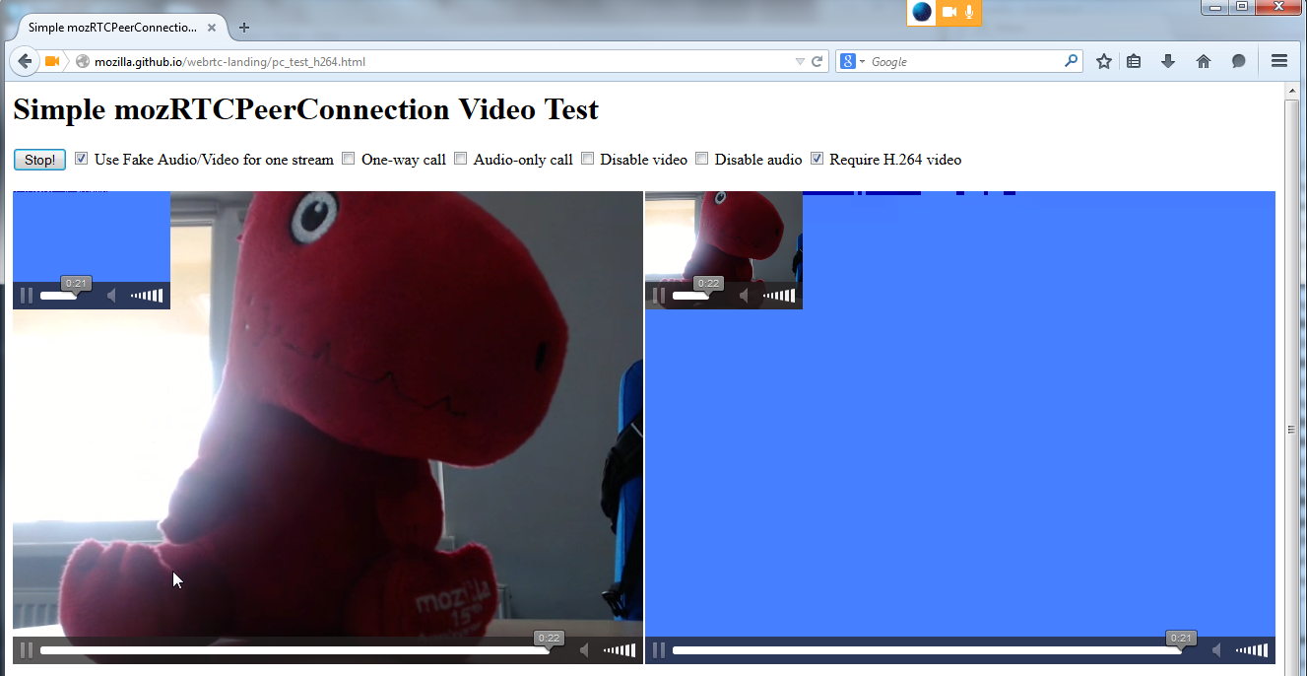Mute the large left dinosaur video
The height and width of the screenshot is (676, 1307).
coord(585,650)
